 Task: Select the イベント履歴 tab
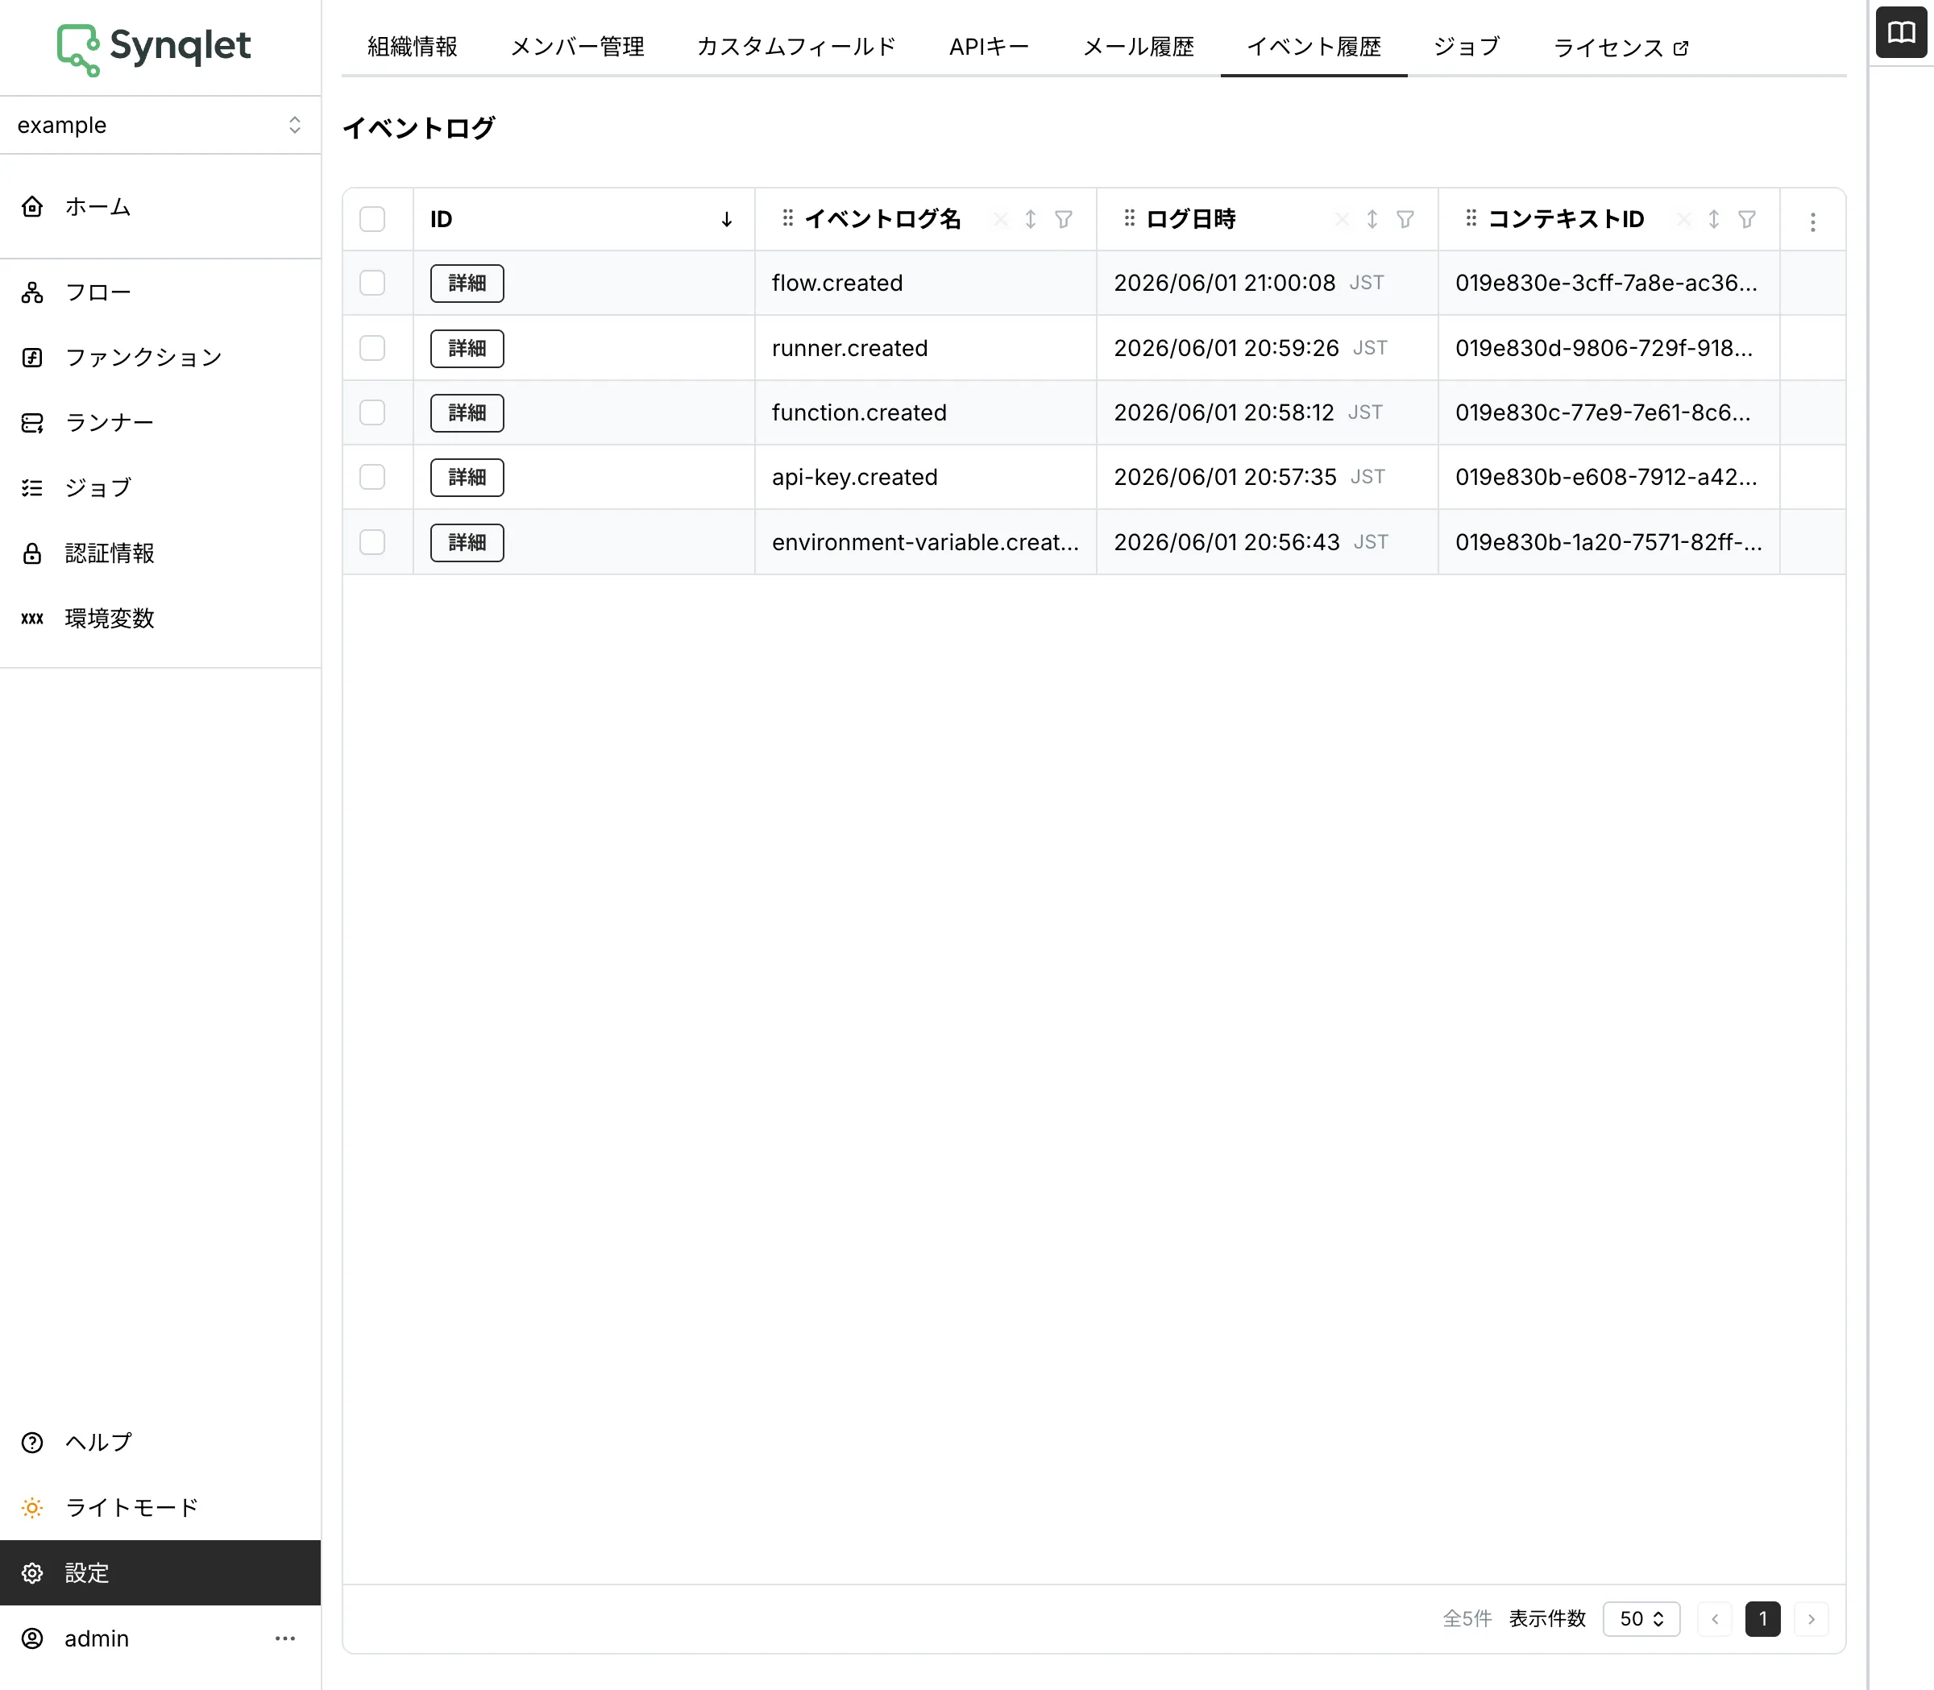click(1314, 46)
